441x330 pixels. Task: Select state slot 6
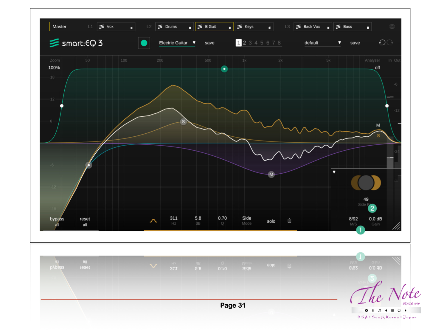pyautogui.click(x=268, y=43)
